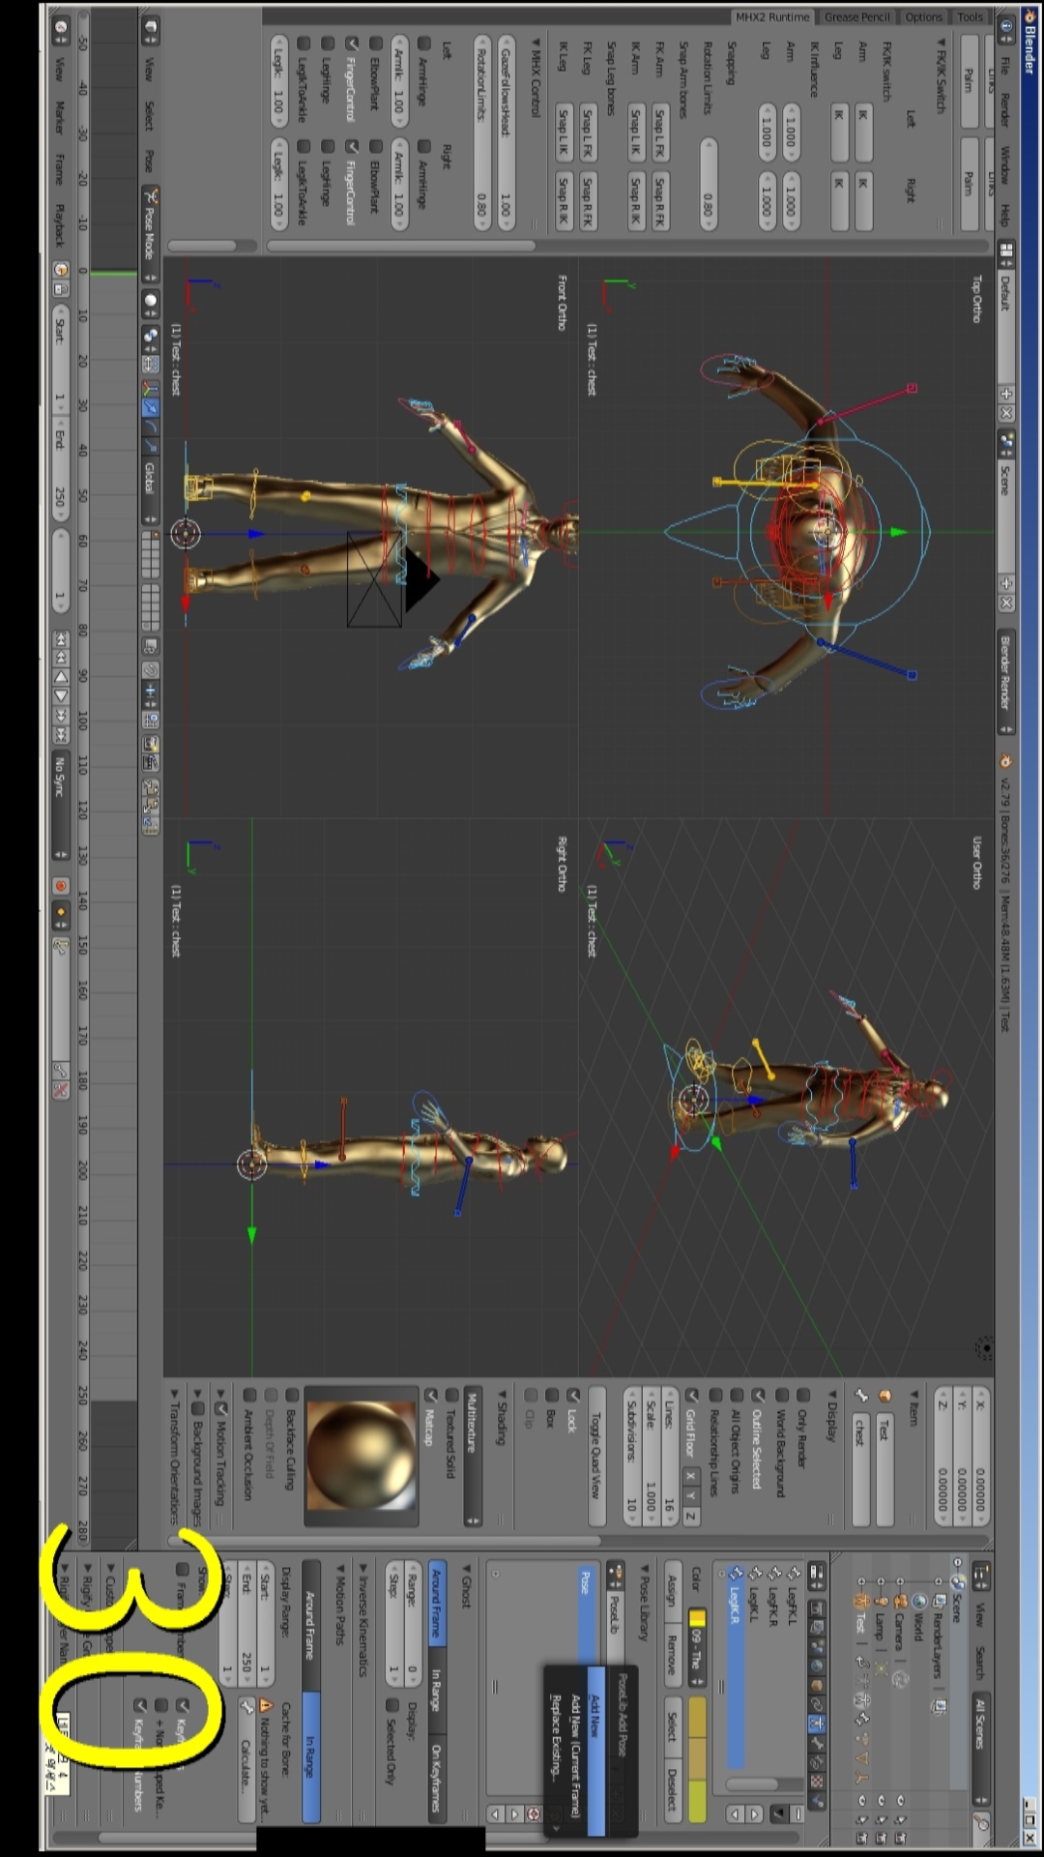
Task: Switch to the Grease Pencil tab
Action: tap(857, 17)
